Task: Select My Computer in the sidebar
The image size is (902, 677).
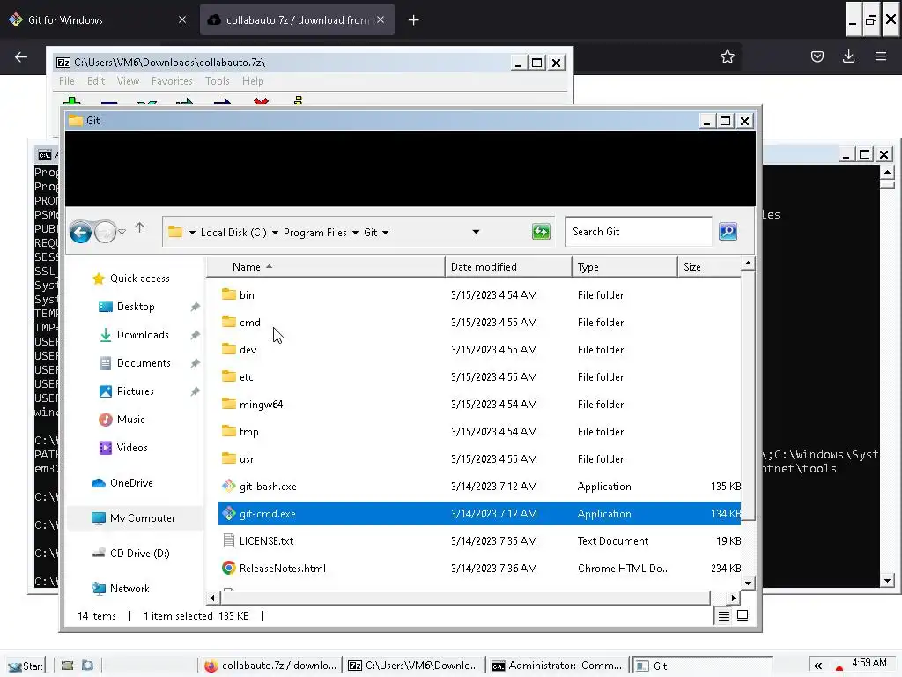Action: pyautogui.click(x=143, y=518)
